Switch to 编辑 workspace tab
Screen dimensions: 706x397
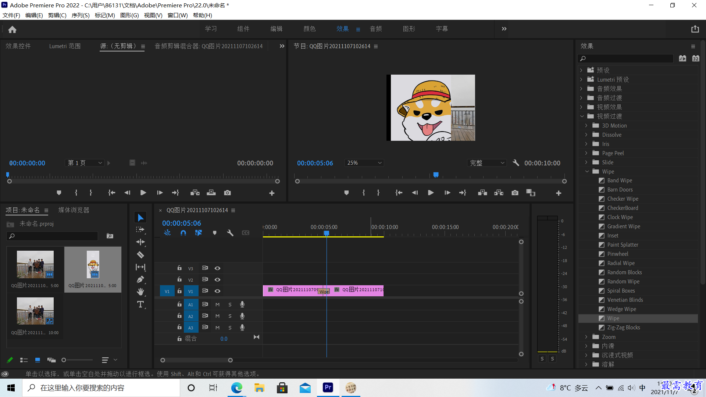pos(277,29)
